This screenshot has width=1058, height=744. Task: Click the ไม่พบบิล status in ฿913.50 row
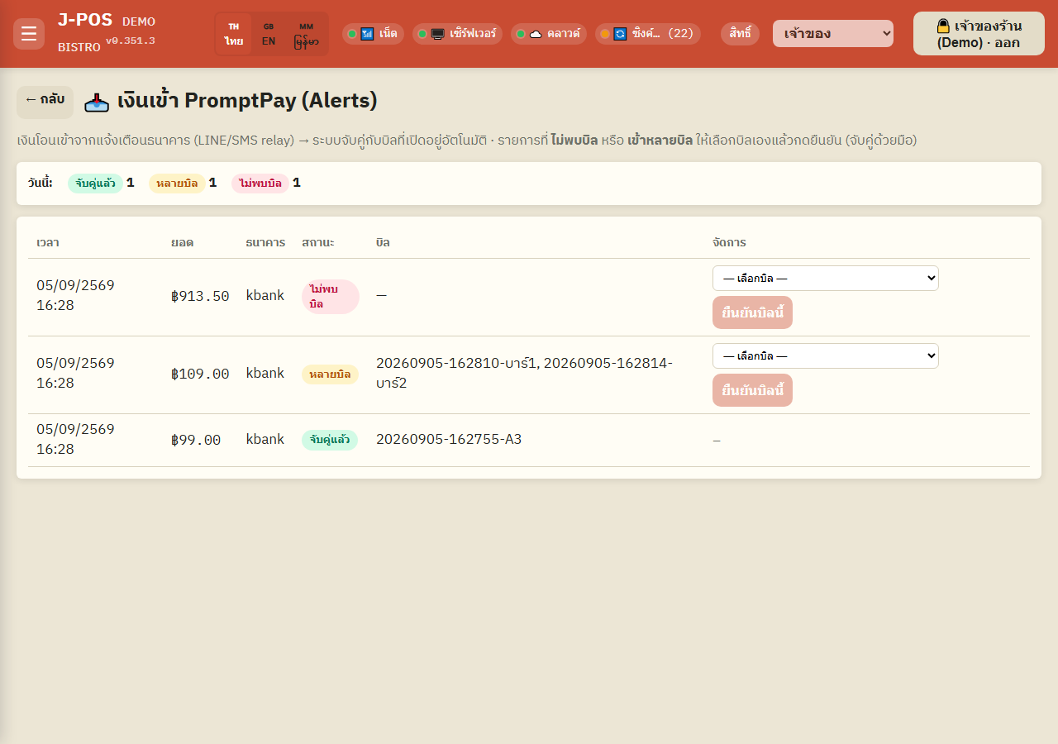[331, 297]
